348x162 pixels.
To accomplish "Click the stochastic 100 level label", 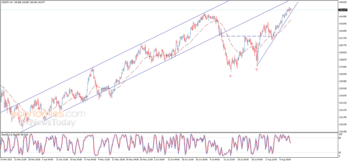I will point(340,134).
